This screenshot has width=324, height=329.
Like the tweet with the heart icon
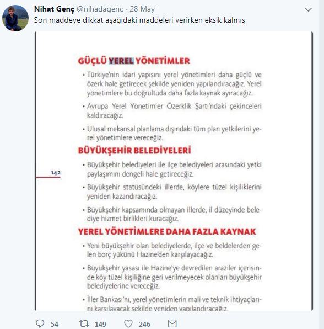click(x=128, y=323)
